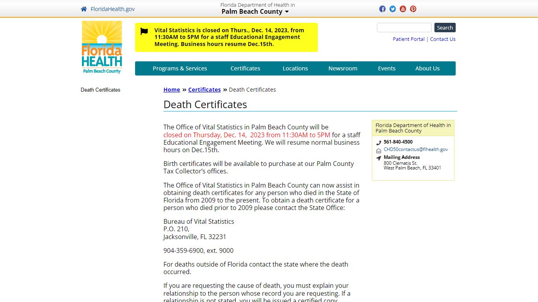Click the phone number 561-840-4500
The height and width of the screenshot is (302, 538).
398,142
